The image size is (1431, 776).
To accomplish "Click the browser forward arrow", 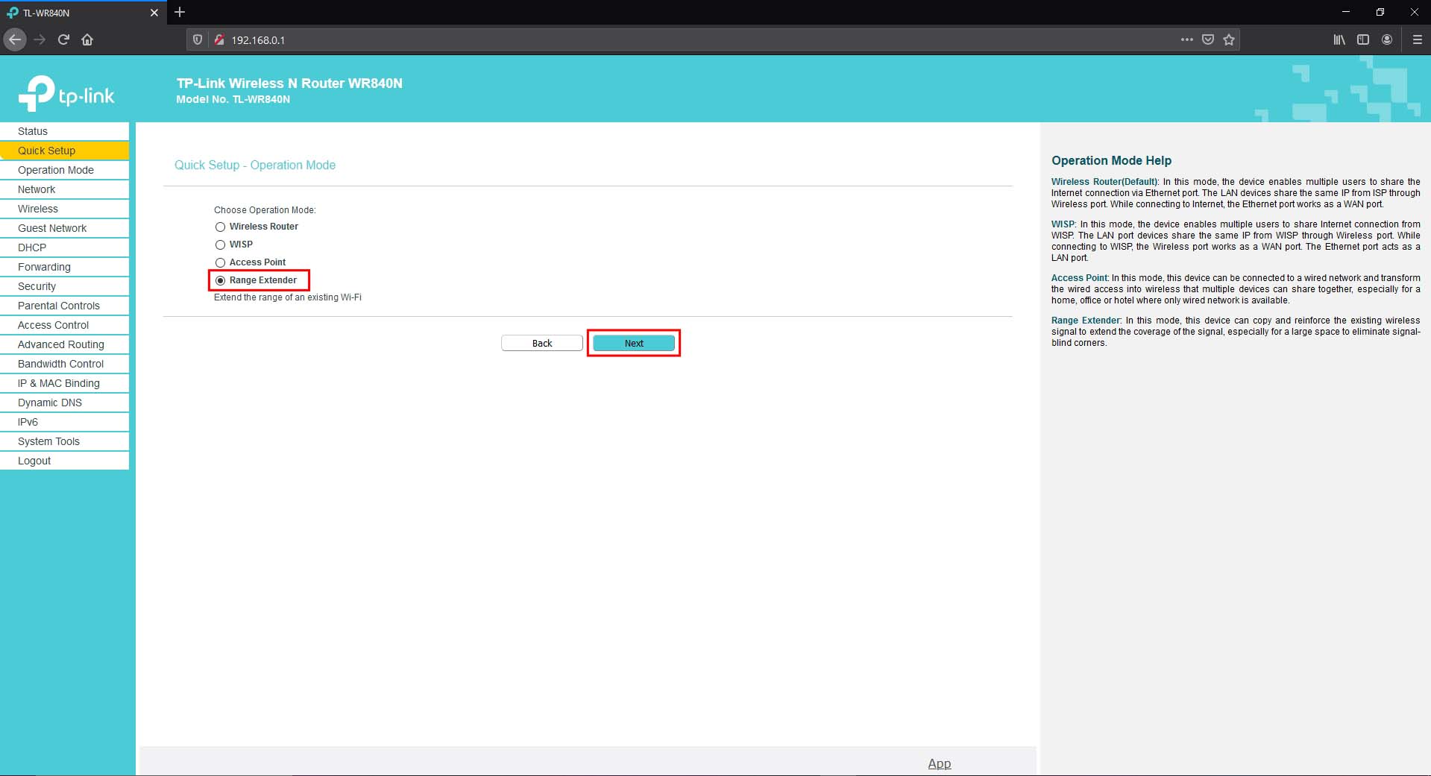I will pyautogui.click(x=40, y=40).
